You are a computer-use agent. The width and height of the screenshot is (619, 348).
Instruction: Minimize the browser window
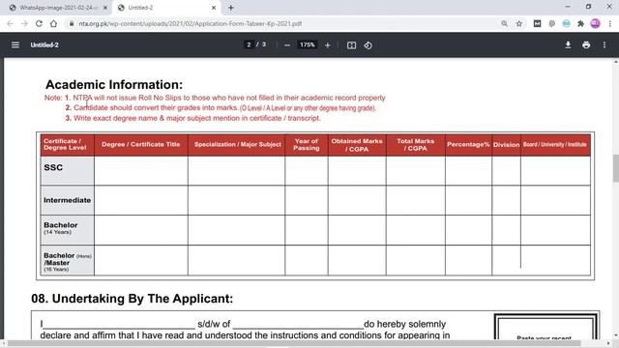click(x=568, y=7)
